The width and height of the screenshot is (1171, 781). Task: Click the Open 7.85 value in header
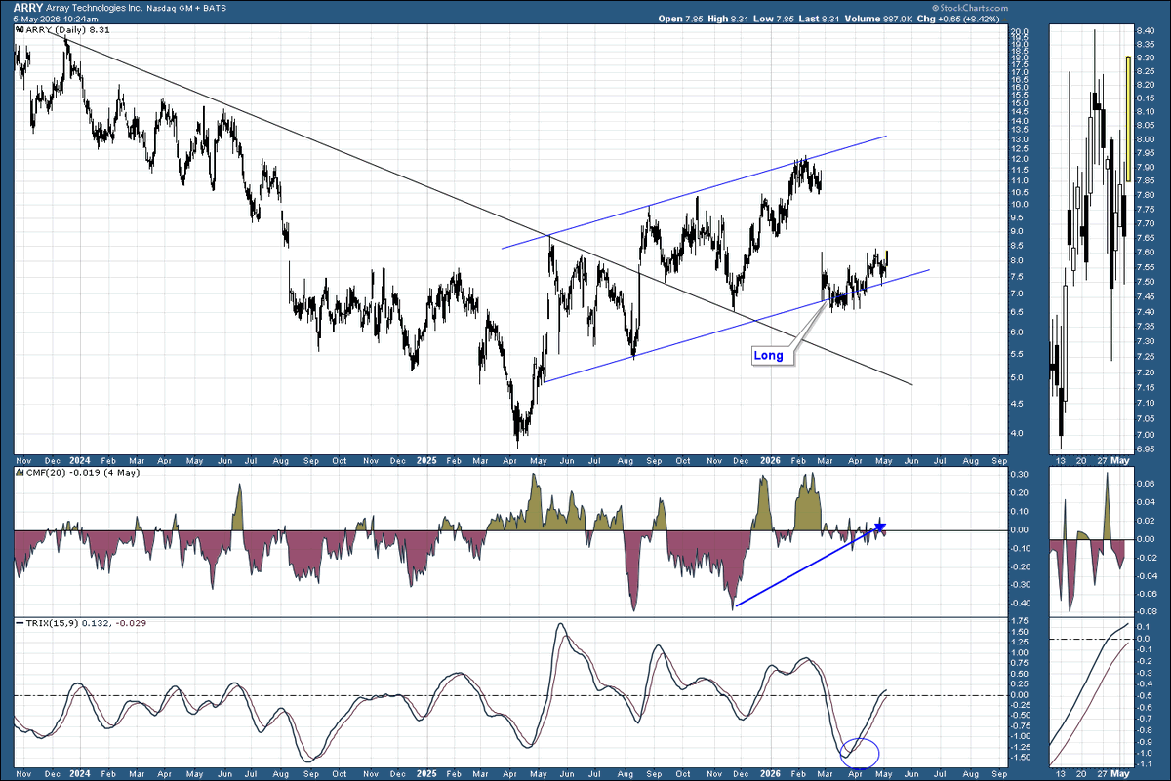(681, 18)
